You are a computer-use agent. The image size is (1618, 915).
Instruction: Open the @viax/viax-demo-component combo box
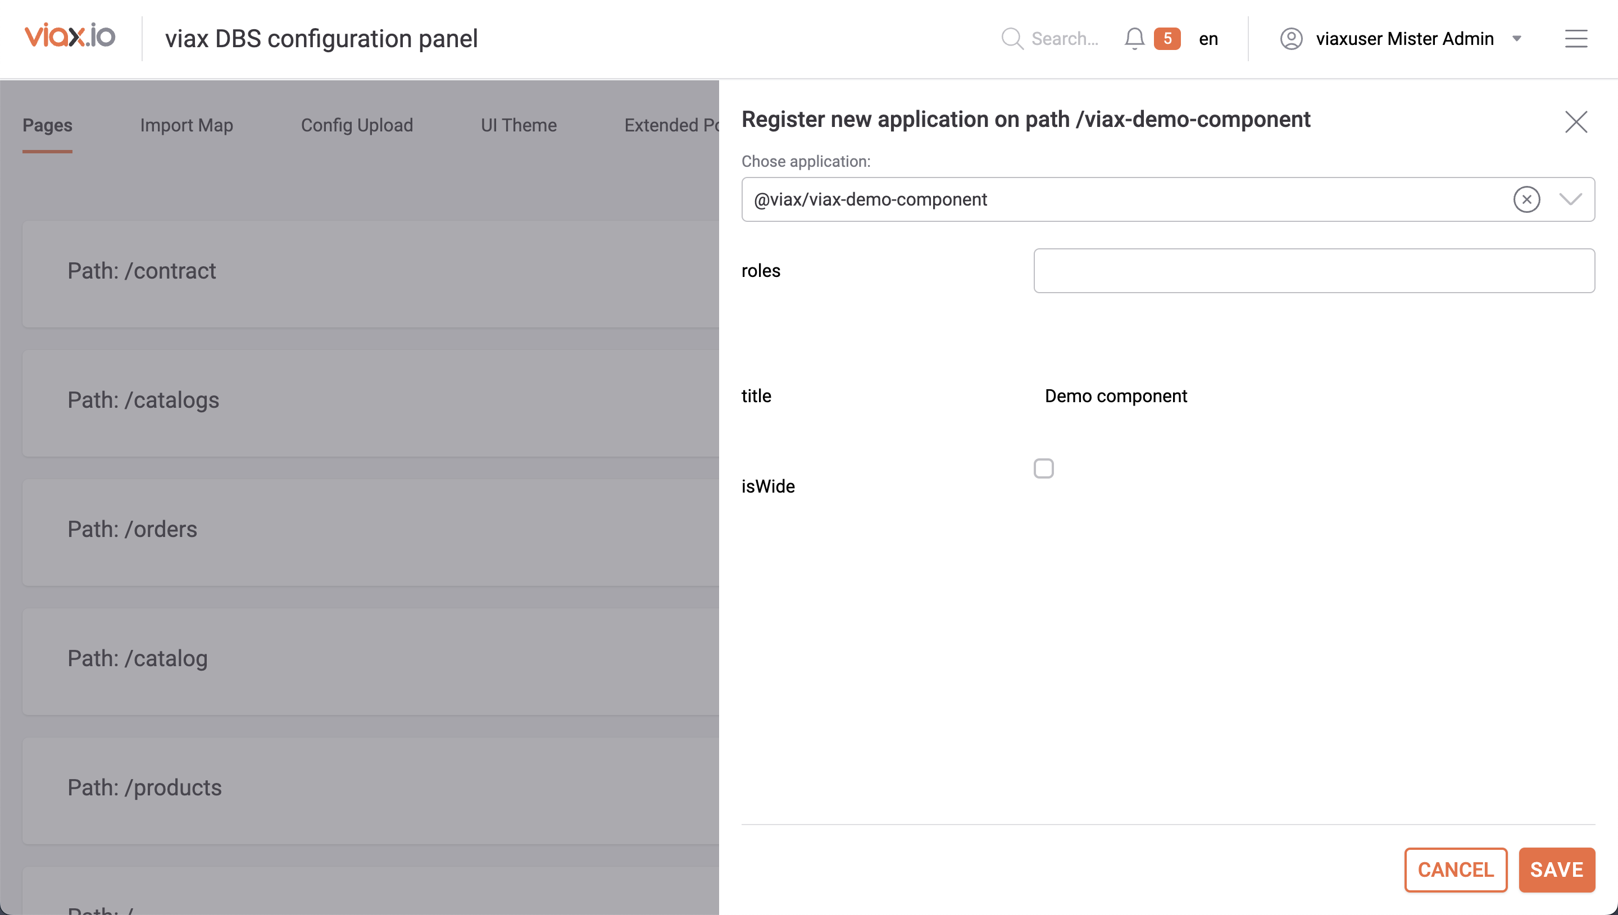coord(1167,199)
